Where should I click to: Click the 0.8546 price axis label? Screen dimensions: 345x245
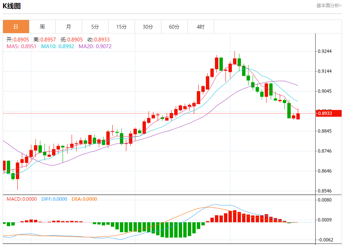tap(325, 191)
